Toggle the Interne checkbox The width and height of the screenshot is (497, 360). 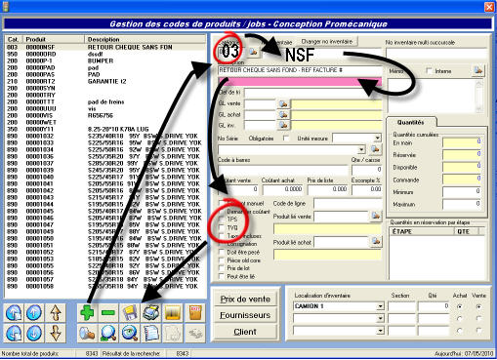(x=430, y=70)
